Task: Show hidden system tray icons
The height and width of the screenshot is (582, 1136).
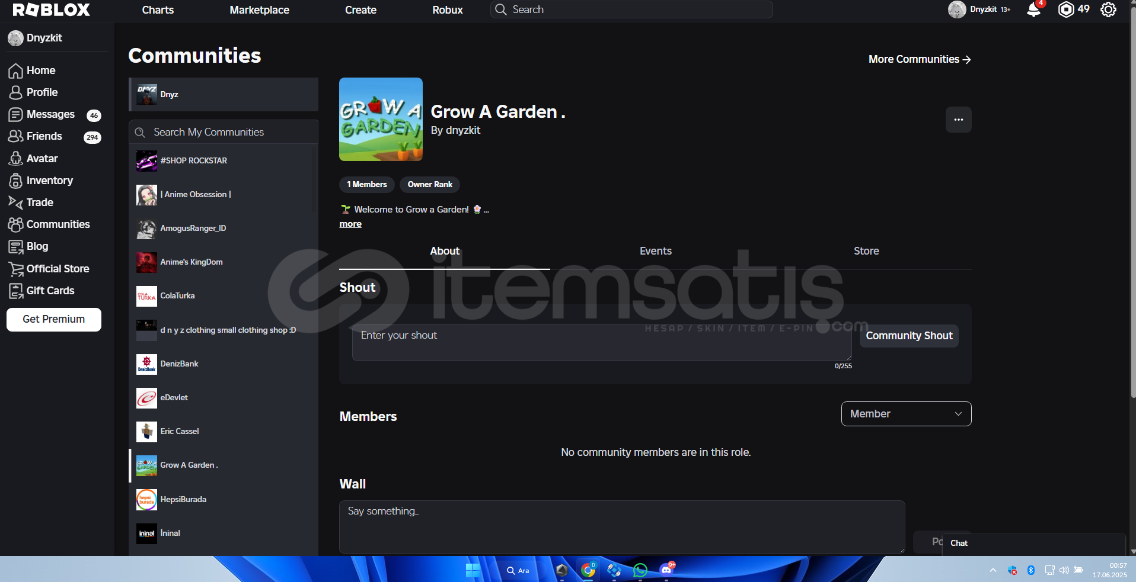Action: coord(993,570)
